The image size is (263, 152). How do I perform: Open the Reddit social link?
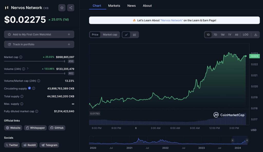(30, 145)
